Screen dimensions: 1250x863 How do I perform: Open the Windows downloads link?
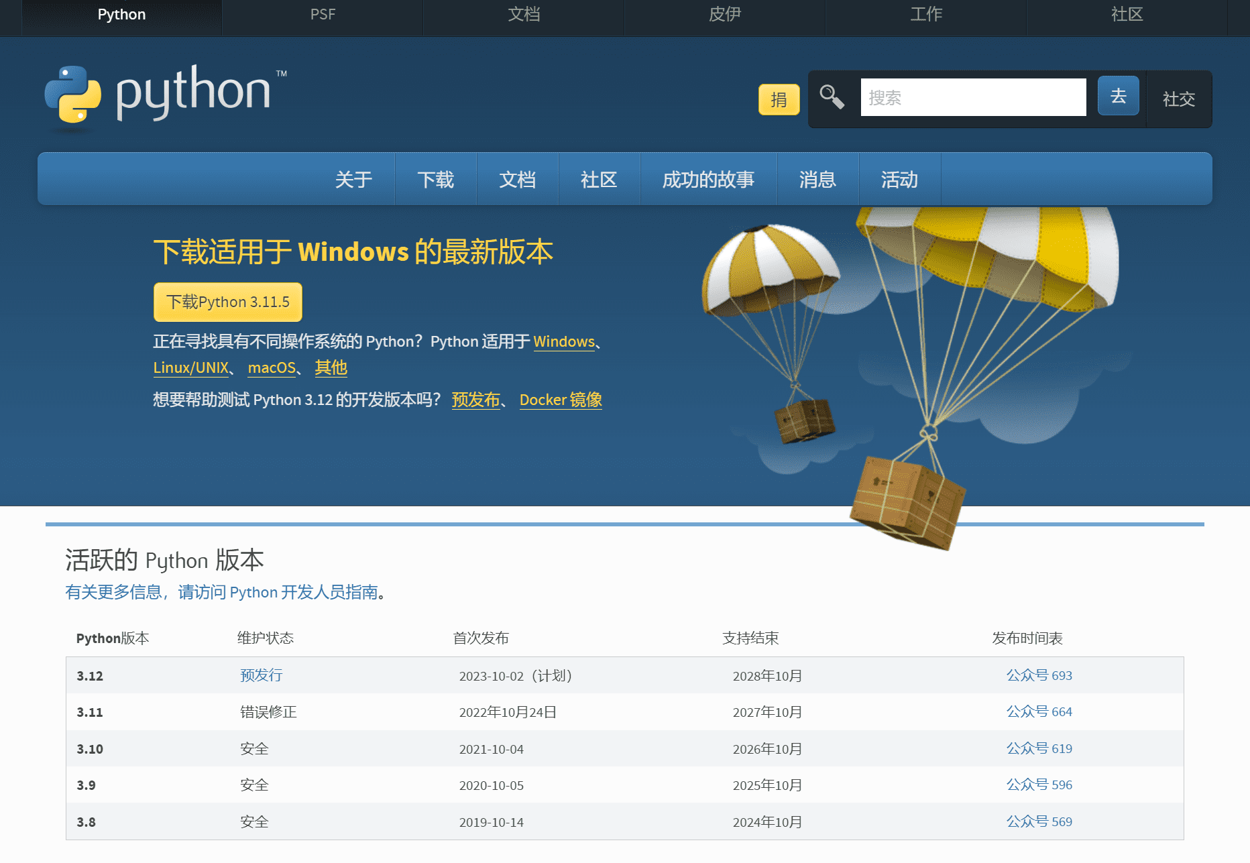pyautogui.click(x=563, y=342)
